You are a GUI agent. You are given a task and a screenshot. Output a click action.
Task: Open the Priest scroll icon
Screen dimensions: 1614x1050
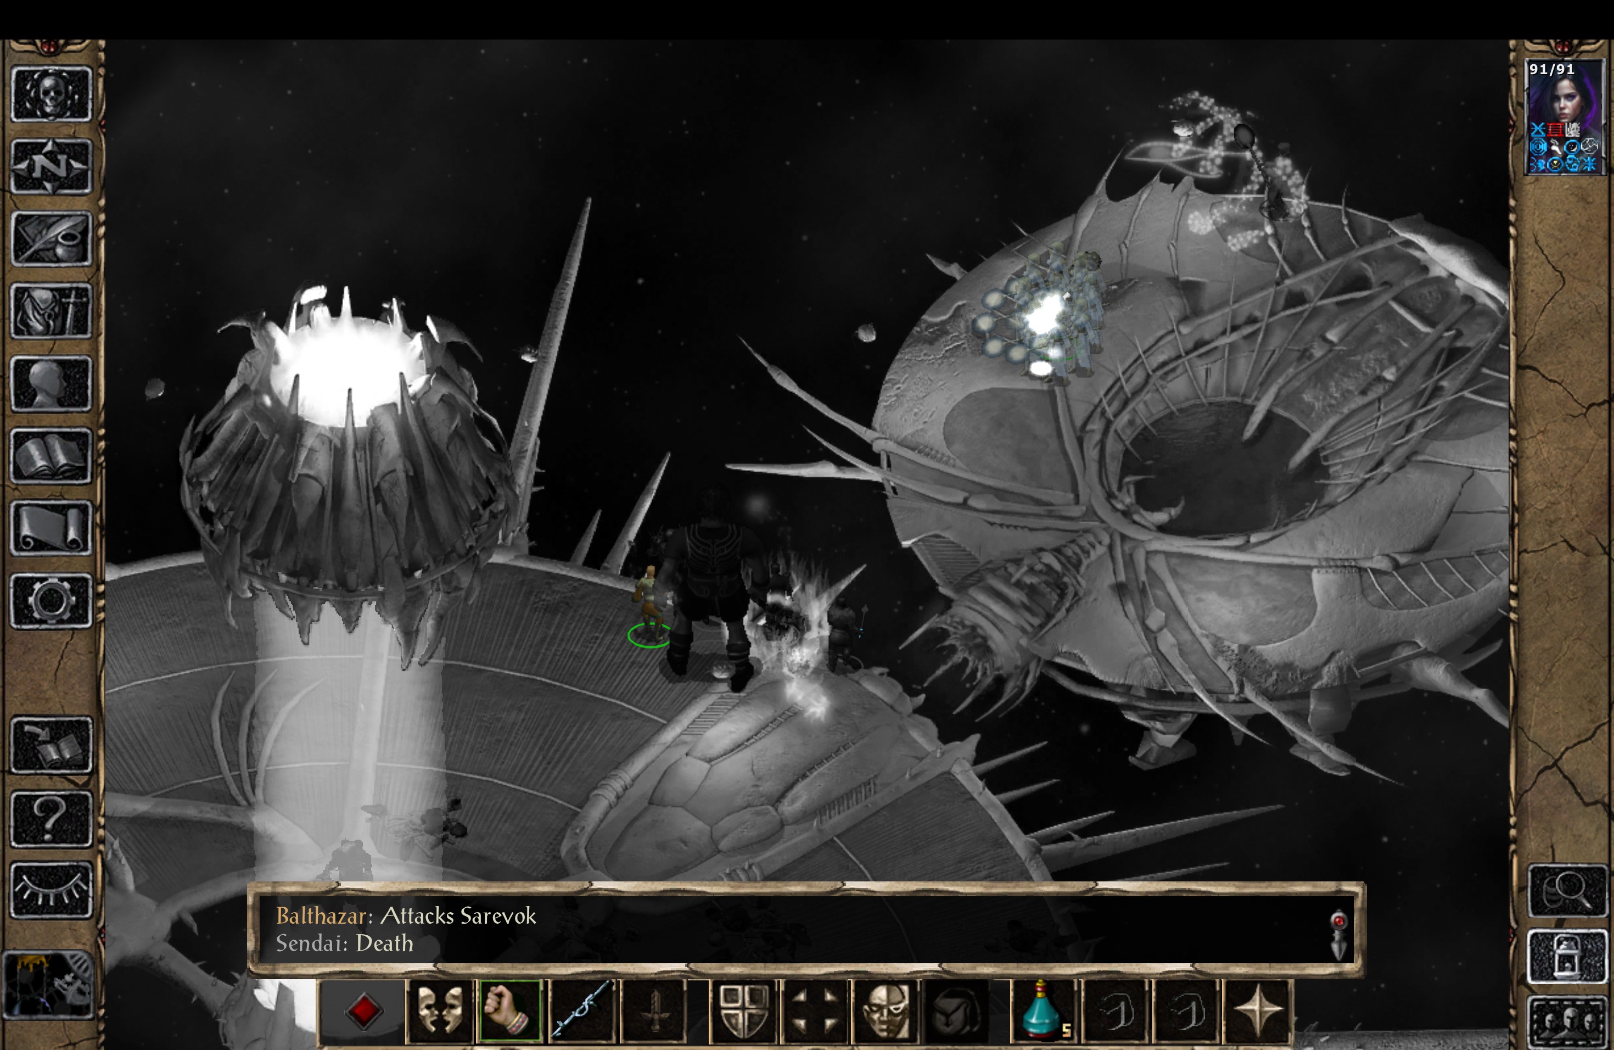pyautogui.click(x=52, y=528)
